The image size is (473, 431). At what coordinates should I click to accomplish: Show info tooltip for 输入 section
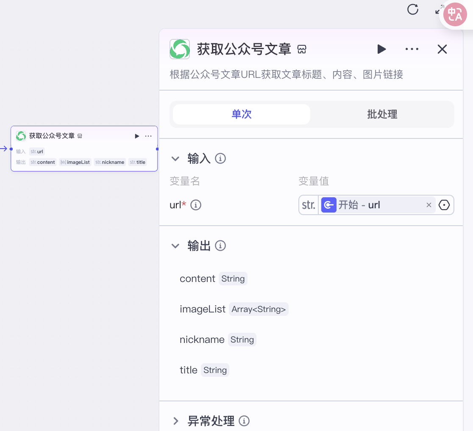point(220,158)
